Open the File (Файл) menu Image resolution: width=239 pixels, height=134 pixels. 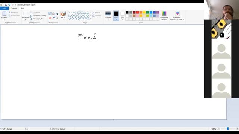(x=4, y=8)
